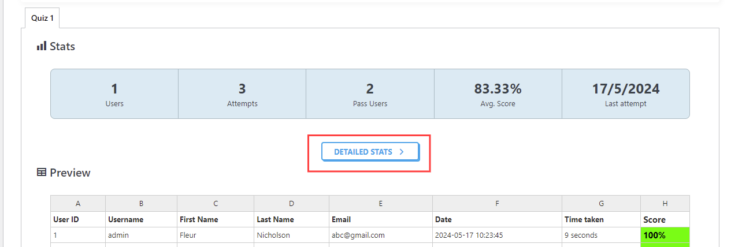This screenshot has height=247, width=731.
Task: Click the abc@gmail.com email cell
Action: [x=381, y=235]
